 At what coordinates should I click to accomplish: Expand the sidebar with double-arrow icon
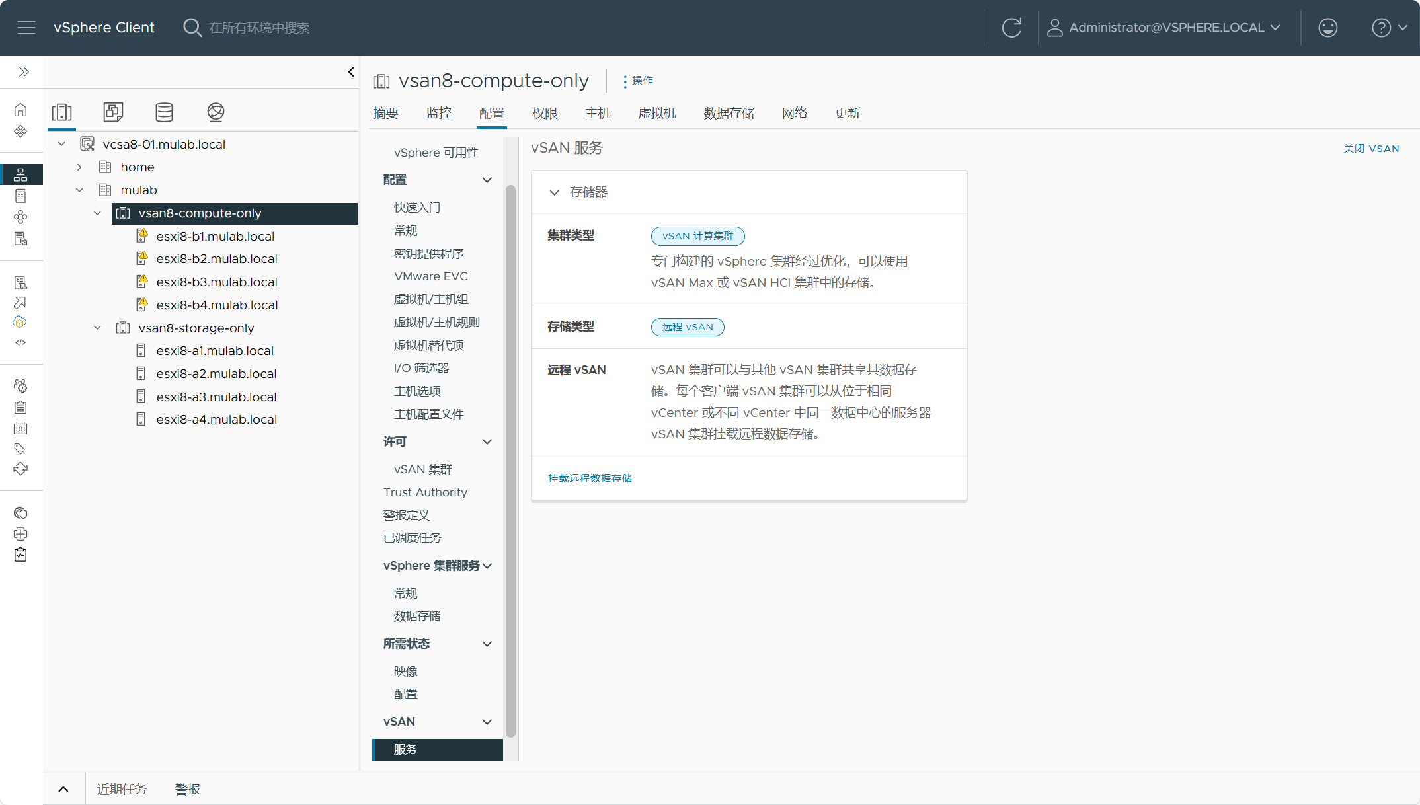24,72
